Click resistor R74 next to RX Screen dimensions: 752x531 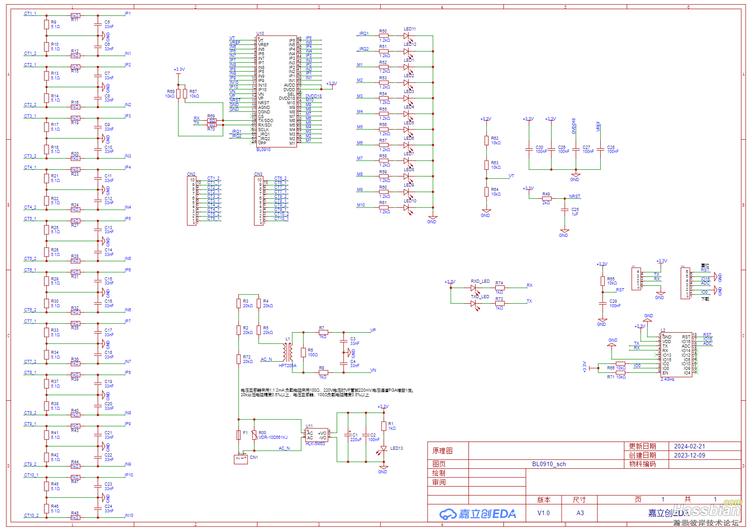pyautogui.click(x=499, y=288)
